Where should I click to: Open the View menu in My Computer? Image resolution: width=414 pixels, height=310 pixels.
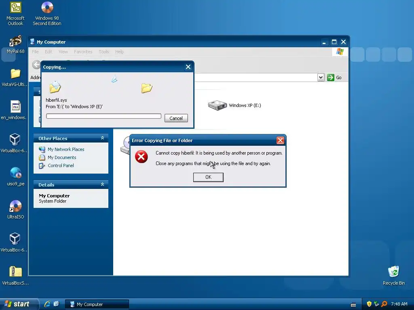tap(63, 52)
